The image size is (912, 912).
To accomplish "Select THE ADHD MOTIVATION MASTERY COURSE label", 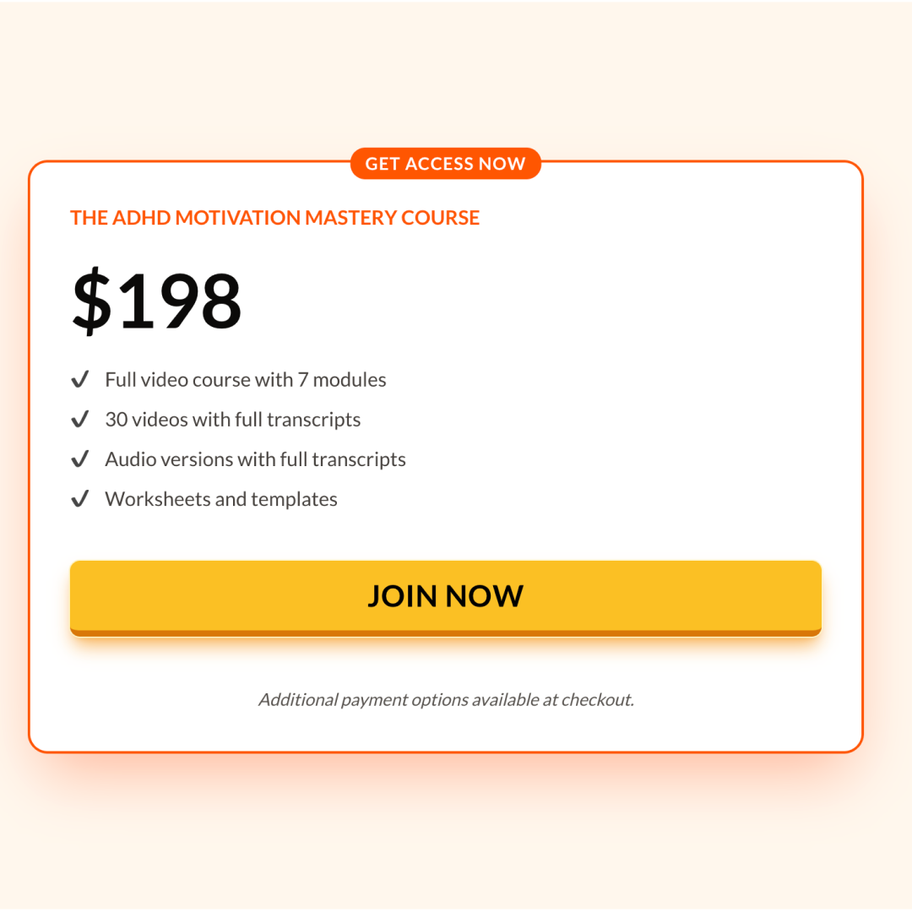I will [274, 217].
